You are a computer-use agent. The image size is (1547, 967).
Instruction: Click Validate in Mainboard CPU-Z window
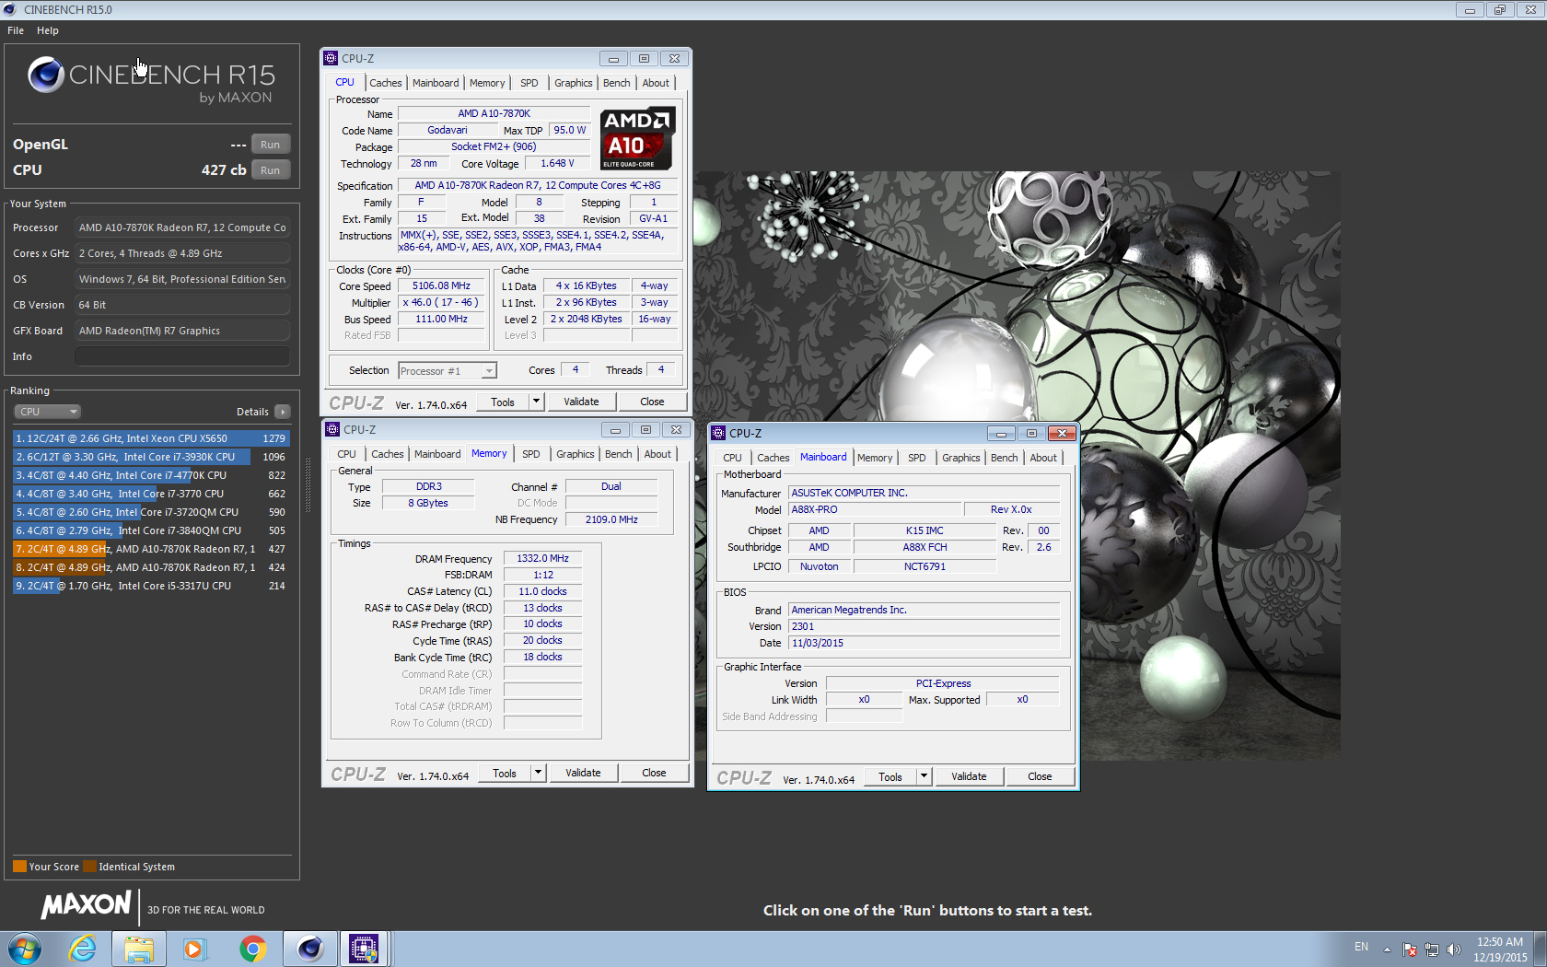969,776
